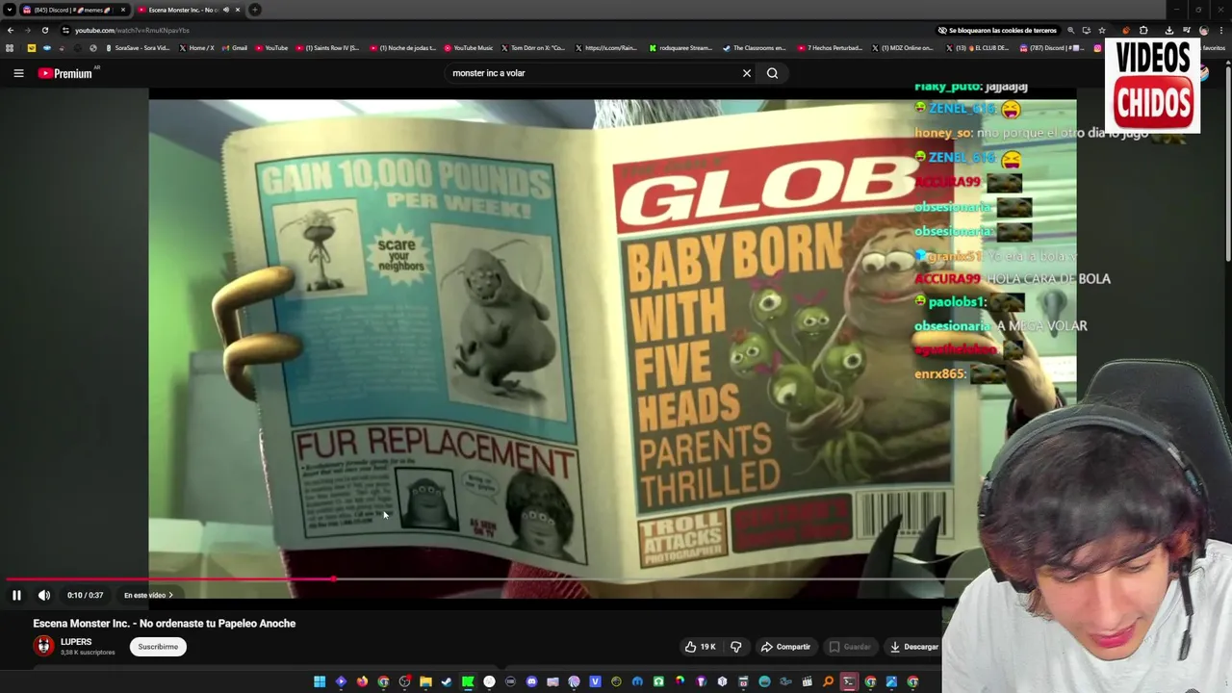Open the 'rodsquaree Stream' bookmark

pos(680,48)
